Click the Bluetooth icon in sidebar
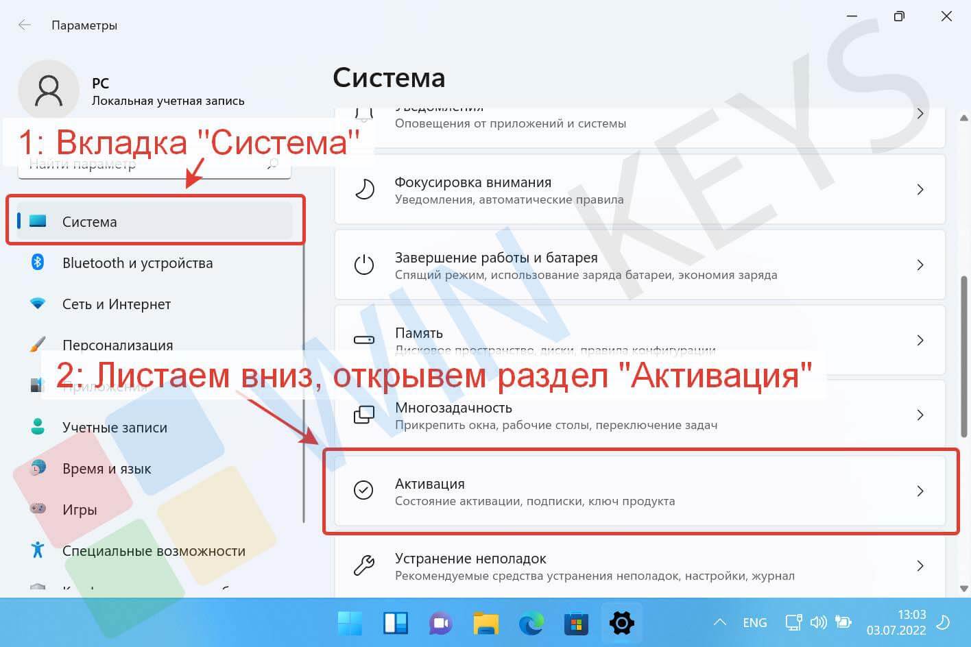Screen dimensions: 971x647 click(38, 263)
